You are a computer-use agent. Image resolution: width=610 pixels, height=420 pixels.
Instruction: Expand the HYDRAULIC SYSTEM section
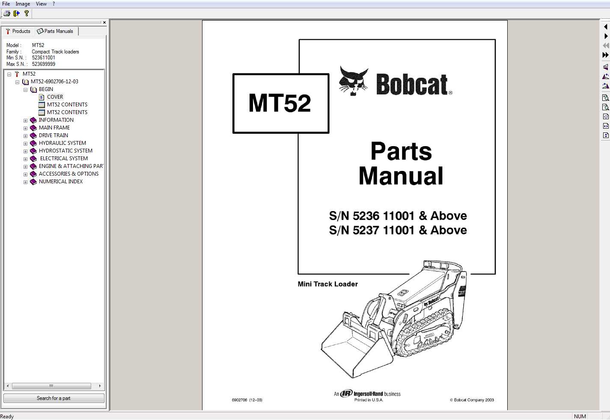click(25, 144)
